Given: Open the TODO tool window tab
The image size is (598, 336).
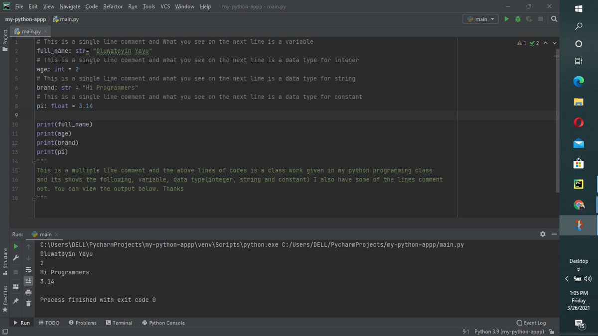Looking at the screenshot, I should click(x=49, y=323).
